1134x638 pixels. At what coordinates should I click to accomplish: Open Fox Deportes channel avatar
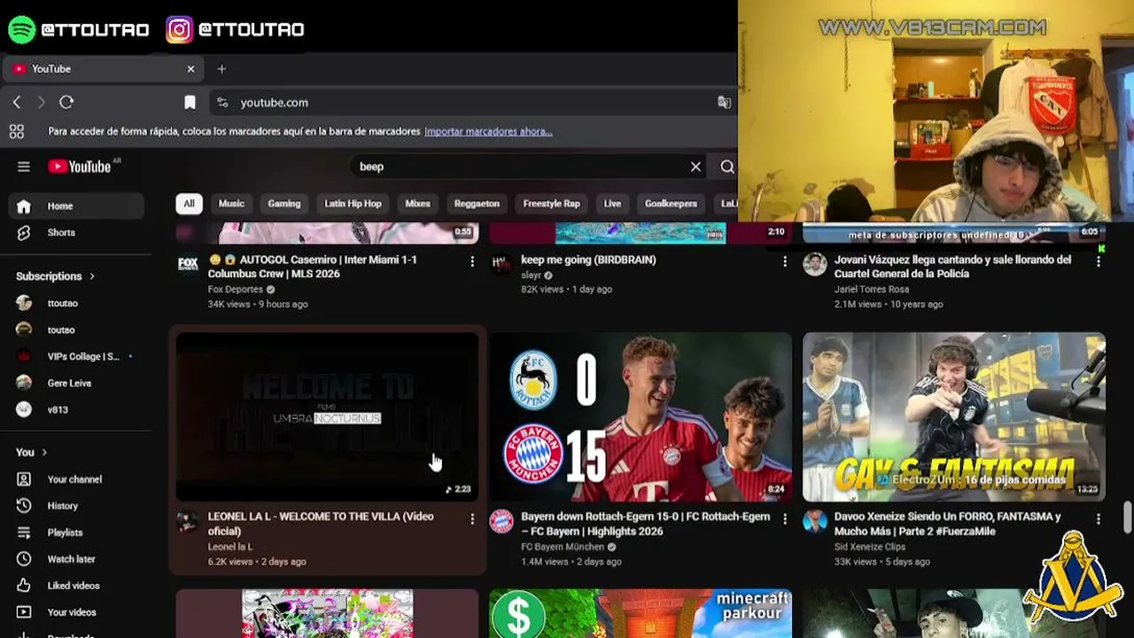pos(188,264)
